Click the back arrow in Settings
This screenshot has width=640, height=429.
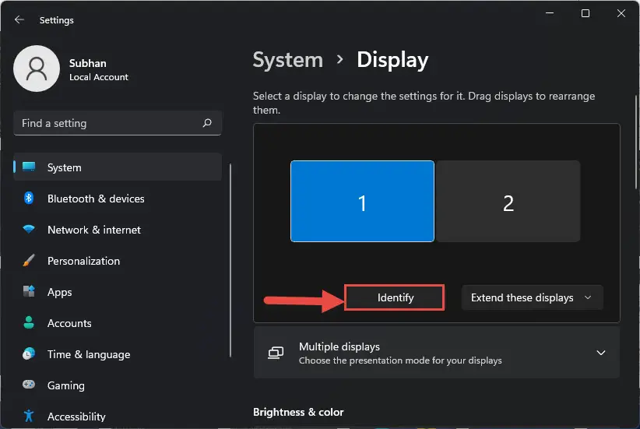(19, 19)
